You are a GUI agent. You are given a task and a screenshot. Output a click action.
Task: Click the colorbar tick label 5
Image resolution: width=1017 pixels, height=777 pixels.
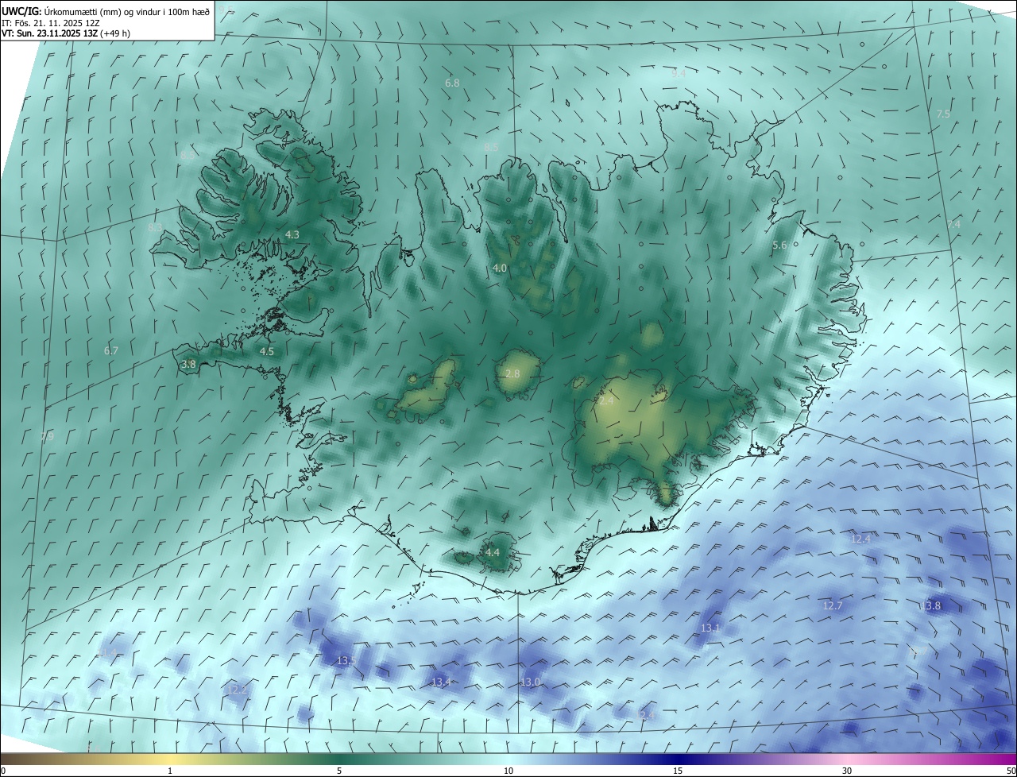tap(339, 771)
